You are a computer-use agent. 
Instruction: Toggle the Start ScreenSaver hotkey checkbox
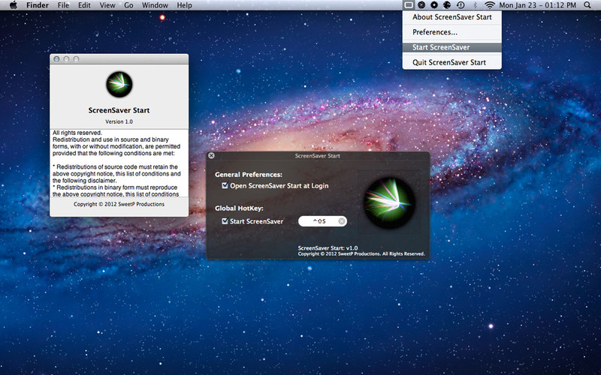(225, 221)
